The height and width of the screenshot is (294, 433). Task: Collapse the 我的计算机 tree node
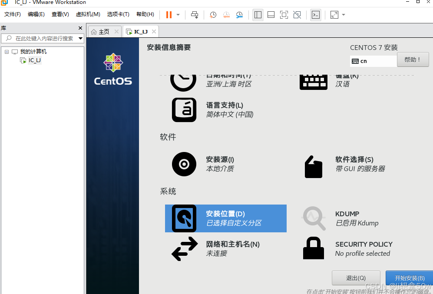(x=7, y=51)
